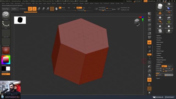Click Zoom canvas icon on right shelf
This screenshot has width=176, height=99.
point(149,25)
